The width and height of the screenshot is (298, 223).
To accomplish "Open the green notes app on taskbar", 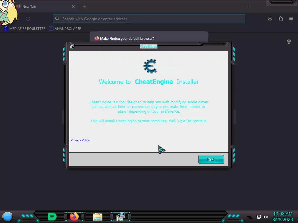I will (52, 217).
